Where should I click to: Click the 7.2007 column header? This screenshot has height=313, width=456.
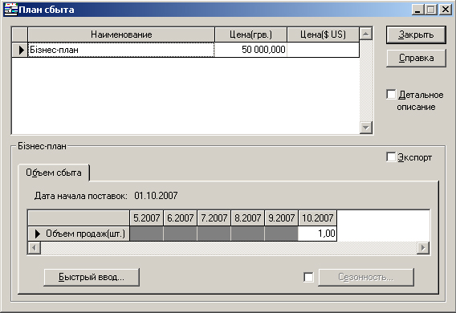pyautogui.click(x=214, y=218)
